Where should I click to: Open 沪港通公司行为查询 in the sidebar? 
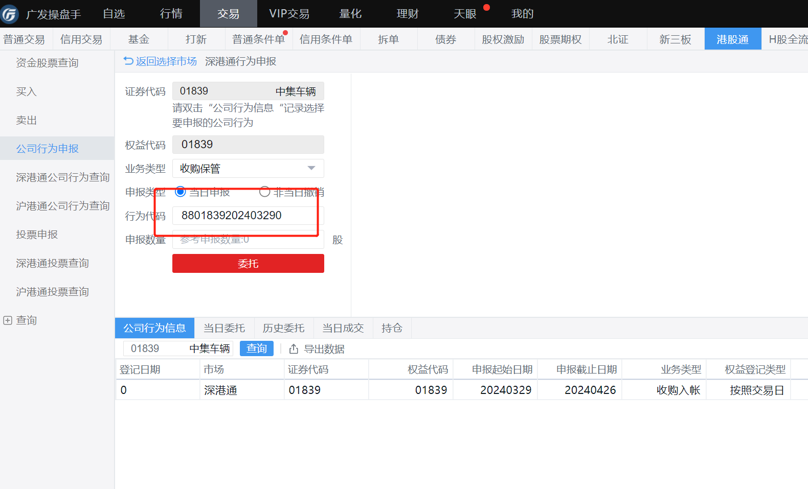coord(62,206)
